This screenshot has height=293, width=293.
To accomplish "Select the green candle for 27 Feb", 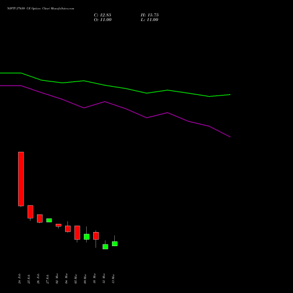I will click(x=49, y=220).
